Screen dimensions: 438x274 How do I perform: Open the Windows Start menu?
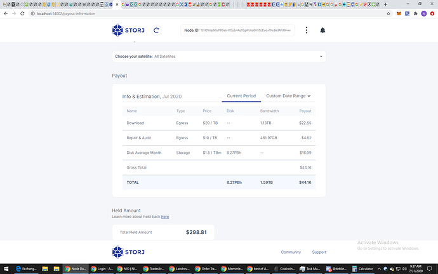[x=5, y=268]
